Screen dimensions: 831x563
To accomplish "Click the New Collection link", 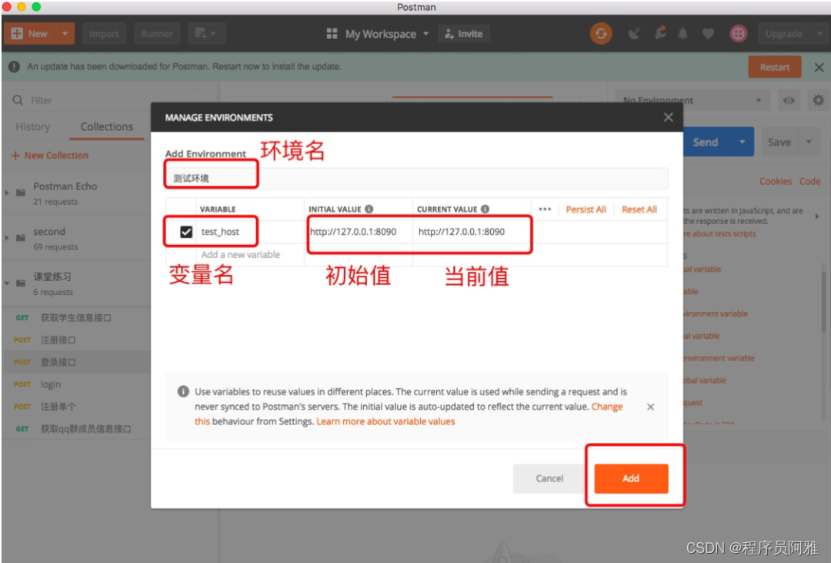I will [50, 156].
